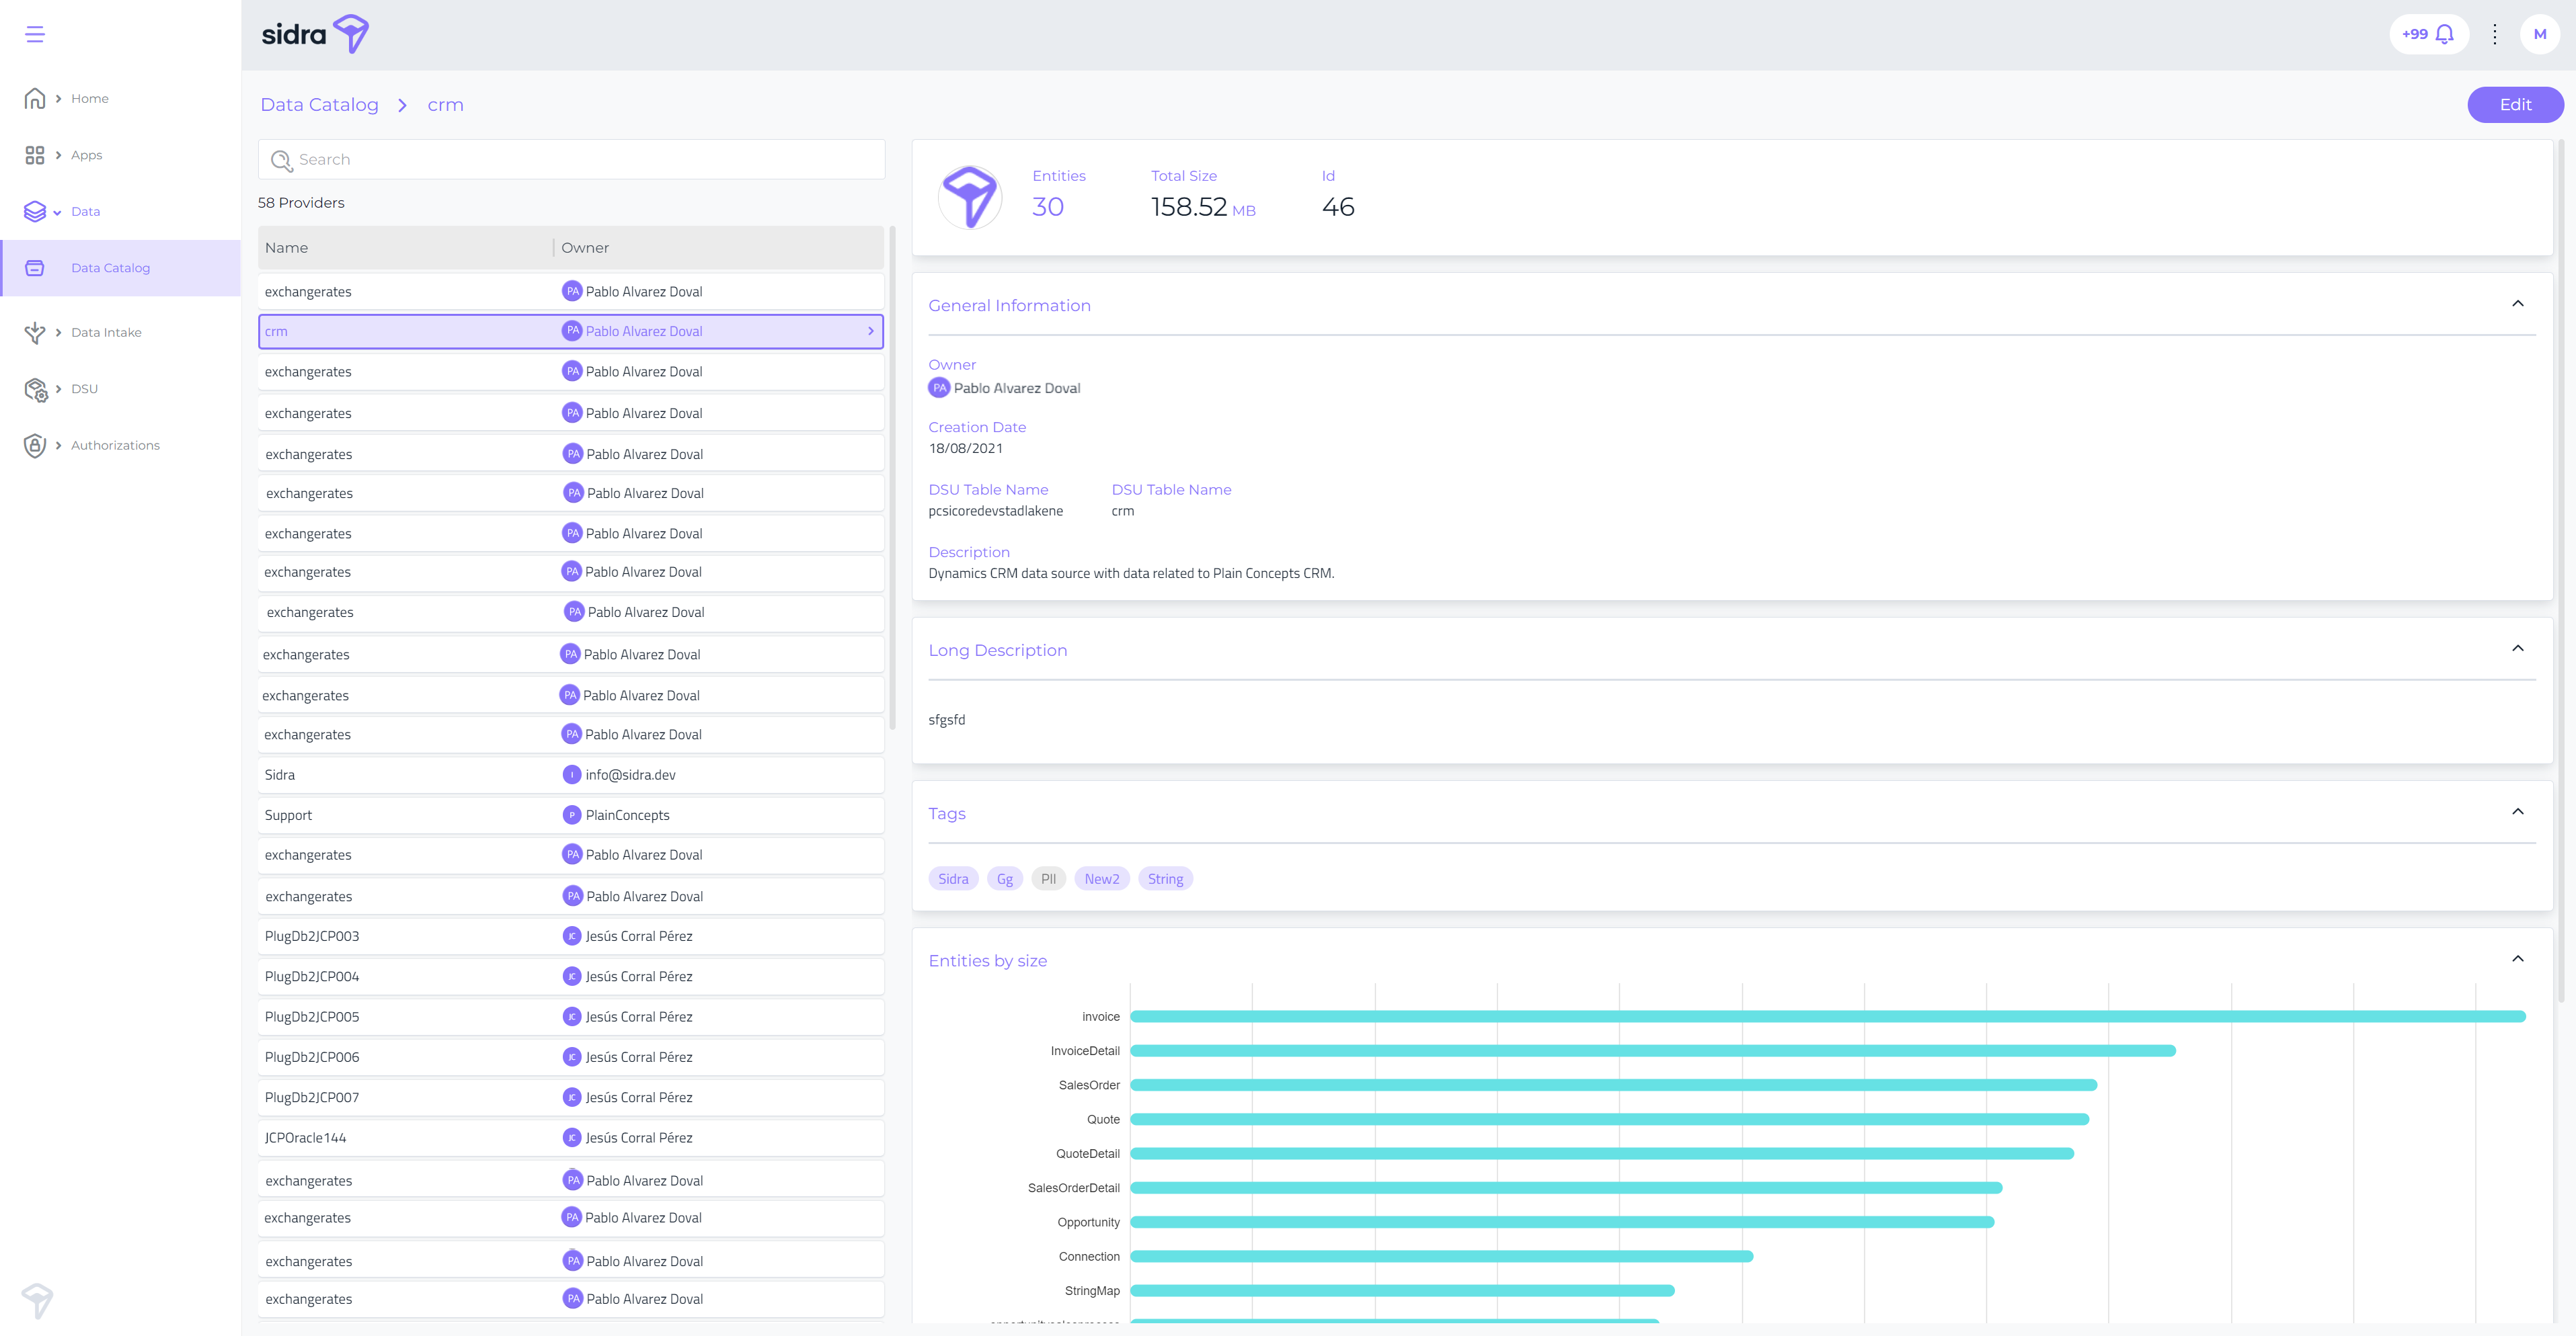
Task: Click the DSU sidebar icon
Action: click(x=35, y=388)
